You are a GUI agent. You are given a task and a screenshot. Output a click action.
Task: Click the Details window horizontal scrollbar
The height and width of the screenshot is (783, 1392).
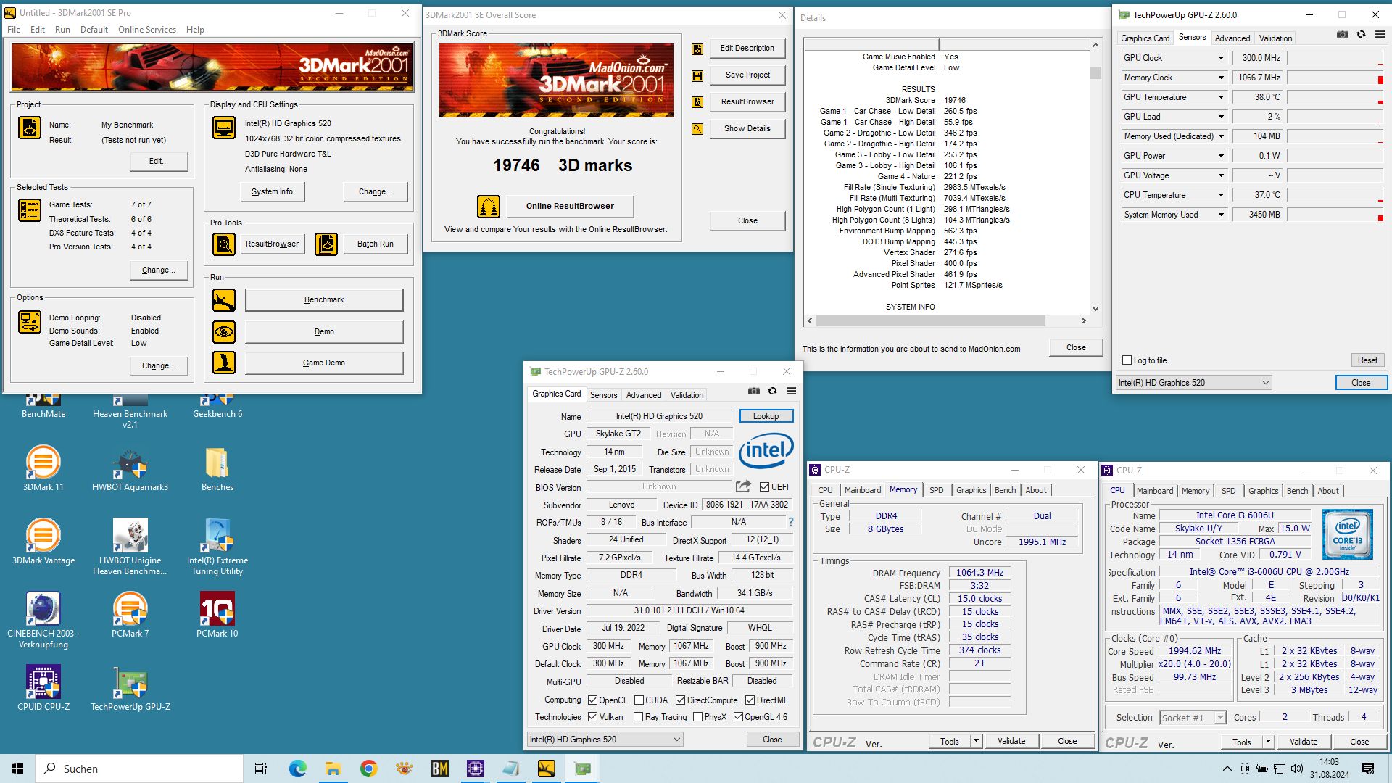pos(947,320)
